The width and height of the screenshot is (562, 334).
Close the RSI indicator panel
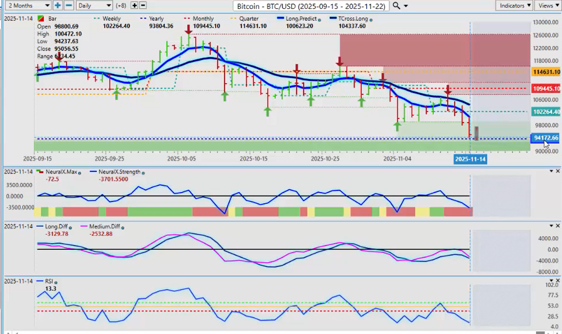coord(557,280)
